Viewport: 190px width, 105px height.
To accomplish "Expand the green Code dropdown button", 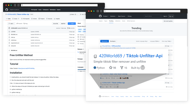I will 72,24.
